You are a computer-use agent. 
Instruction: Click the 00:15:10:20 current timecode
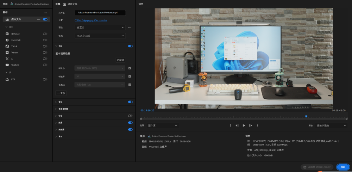click(x=147, y=111)
